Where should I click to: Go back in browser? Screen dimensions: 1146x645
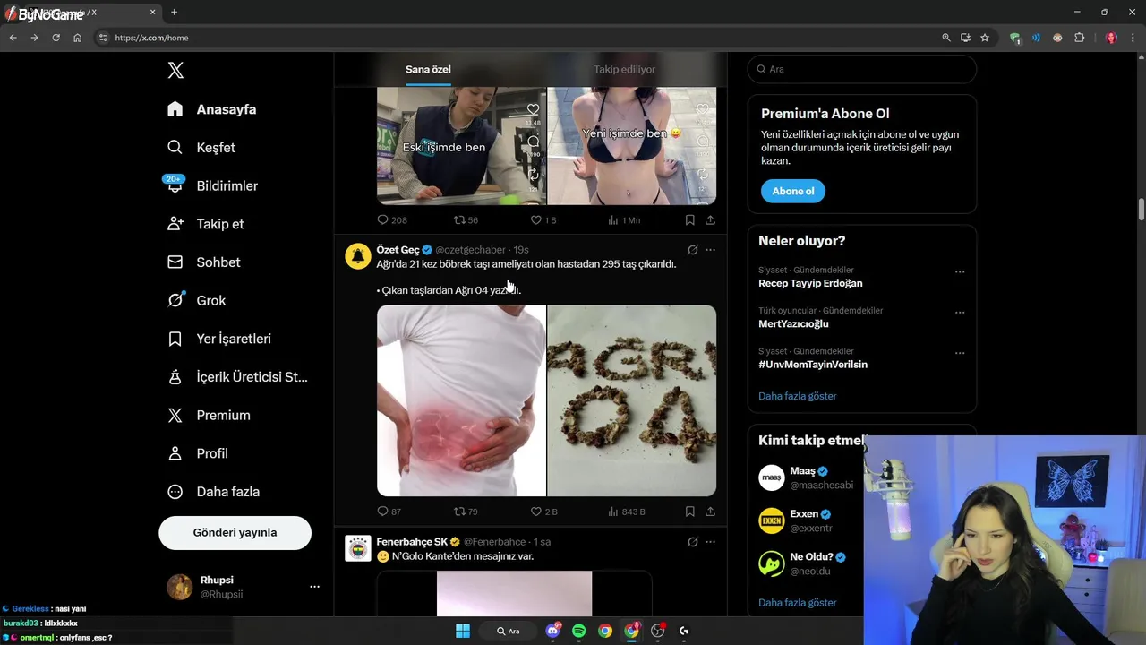click(13, 38)
